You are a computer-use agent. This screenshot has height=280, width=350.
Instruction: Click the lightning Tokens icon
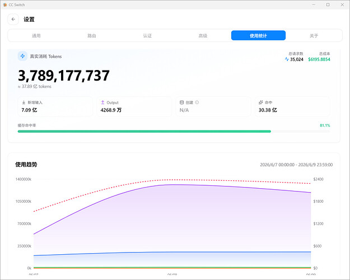coord(22,56)
